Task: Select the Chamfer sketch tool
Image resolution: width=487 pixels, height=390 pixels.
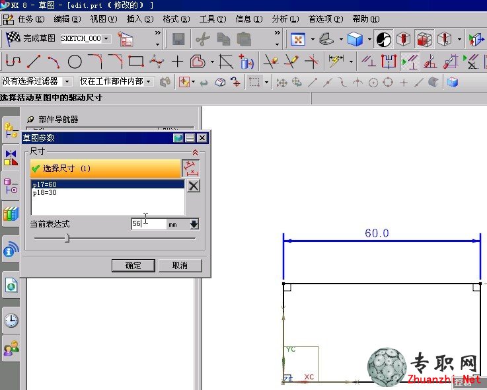Action: click(x=115, y=61)
